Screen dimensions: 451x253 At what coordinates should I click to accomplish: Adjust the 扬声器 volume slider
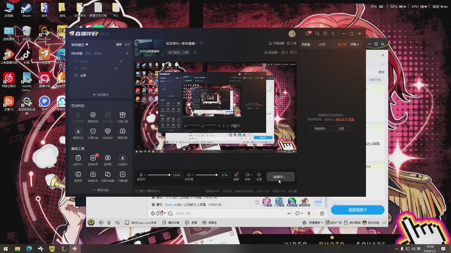206,175
